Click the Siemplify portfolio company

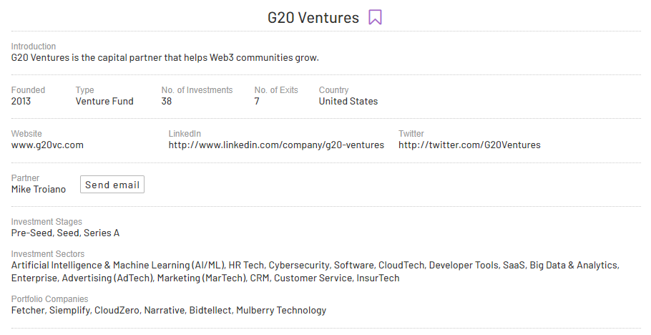pos(70,310)
